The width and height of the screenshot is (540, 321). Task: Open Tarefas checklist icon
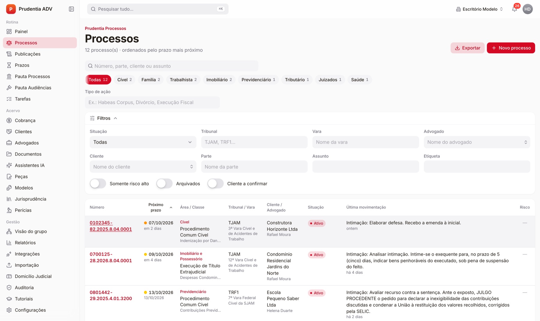tap(9, 99)
